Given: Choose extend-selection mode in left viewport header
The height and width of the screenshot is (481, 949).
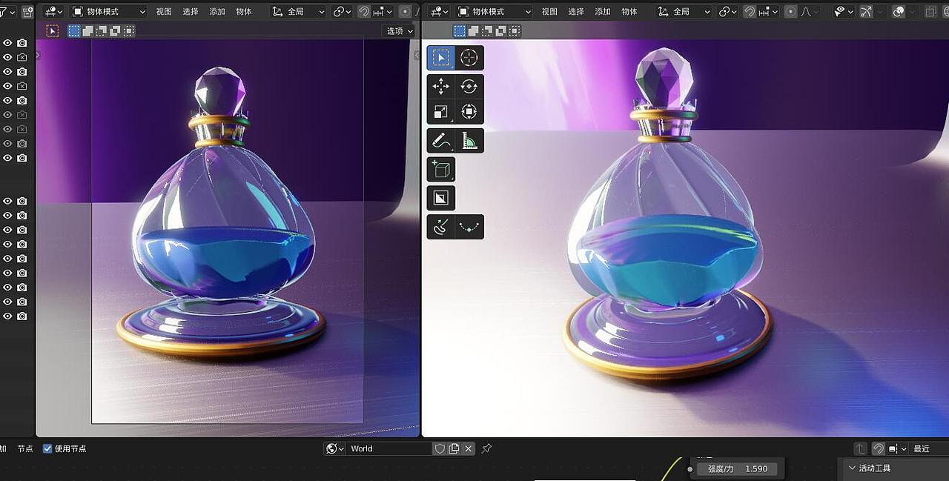Looking at the screenshot, I should point(87,31).
